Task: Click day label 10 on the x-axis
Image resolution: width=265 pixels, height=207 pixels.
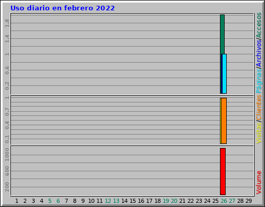Action: click(x=91, y=201)
